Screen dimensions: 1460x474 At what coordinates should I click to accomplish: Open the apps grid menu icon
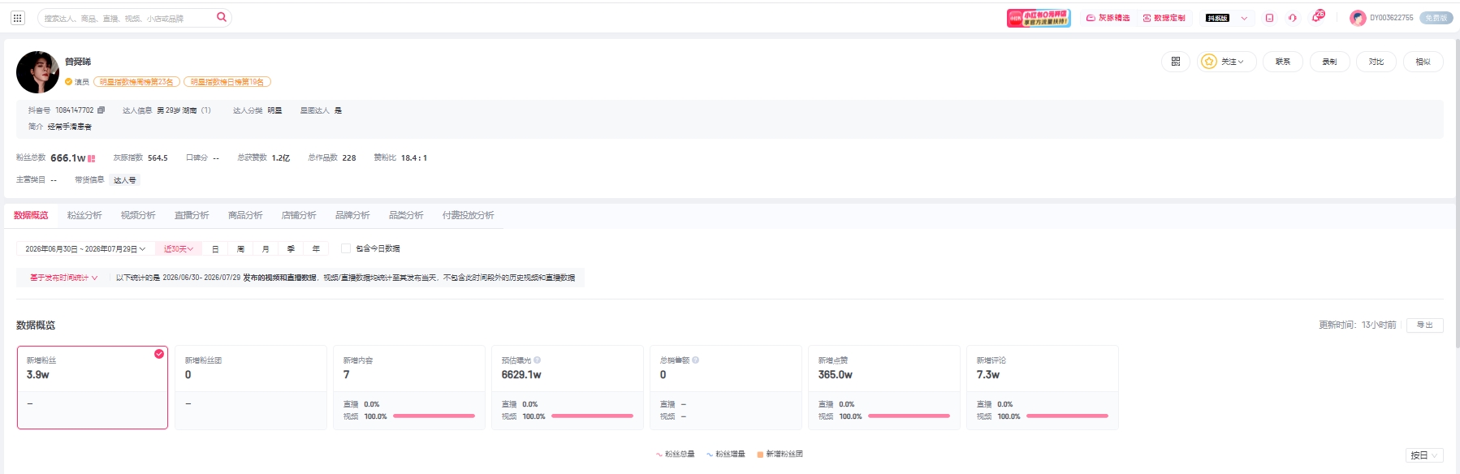pos(18,18)
